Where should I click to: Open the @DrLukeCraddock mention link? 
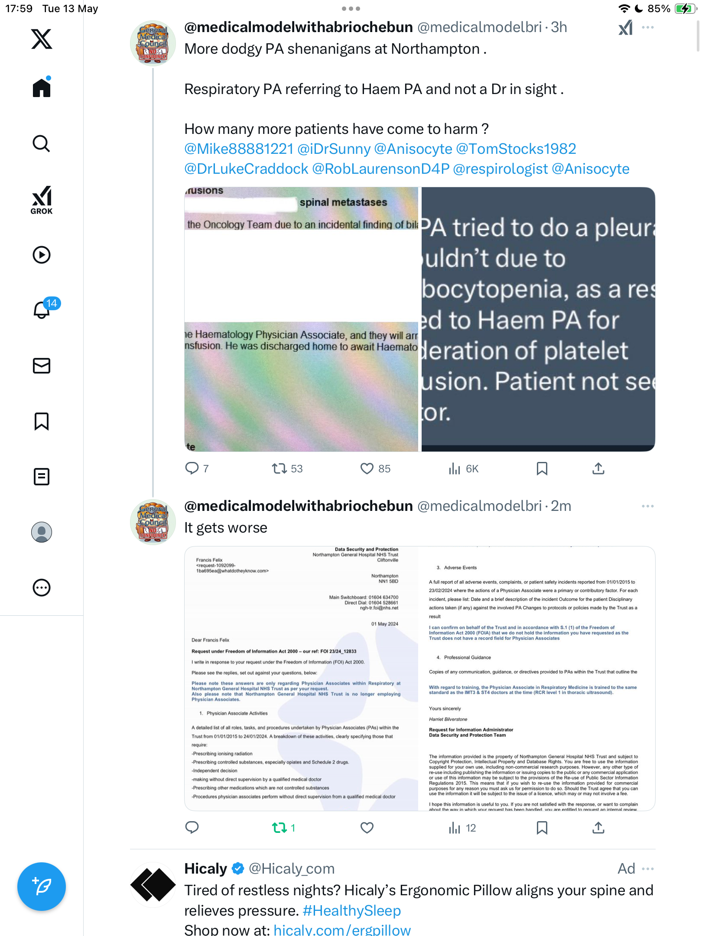pyautogui.click(x=246, y=169)
